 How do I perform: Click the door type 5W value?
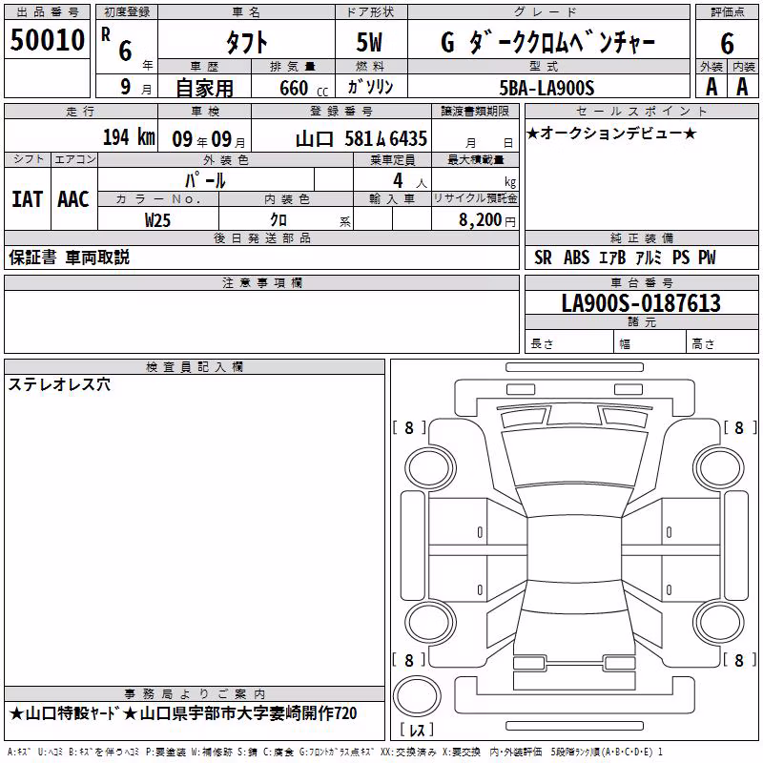(x=369, y=42)
